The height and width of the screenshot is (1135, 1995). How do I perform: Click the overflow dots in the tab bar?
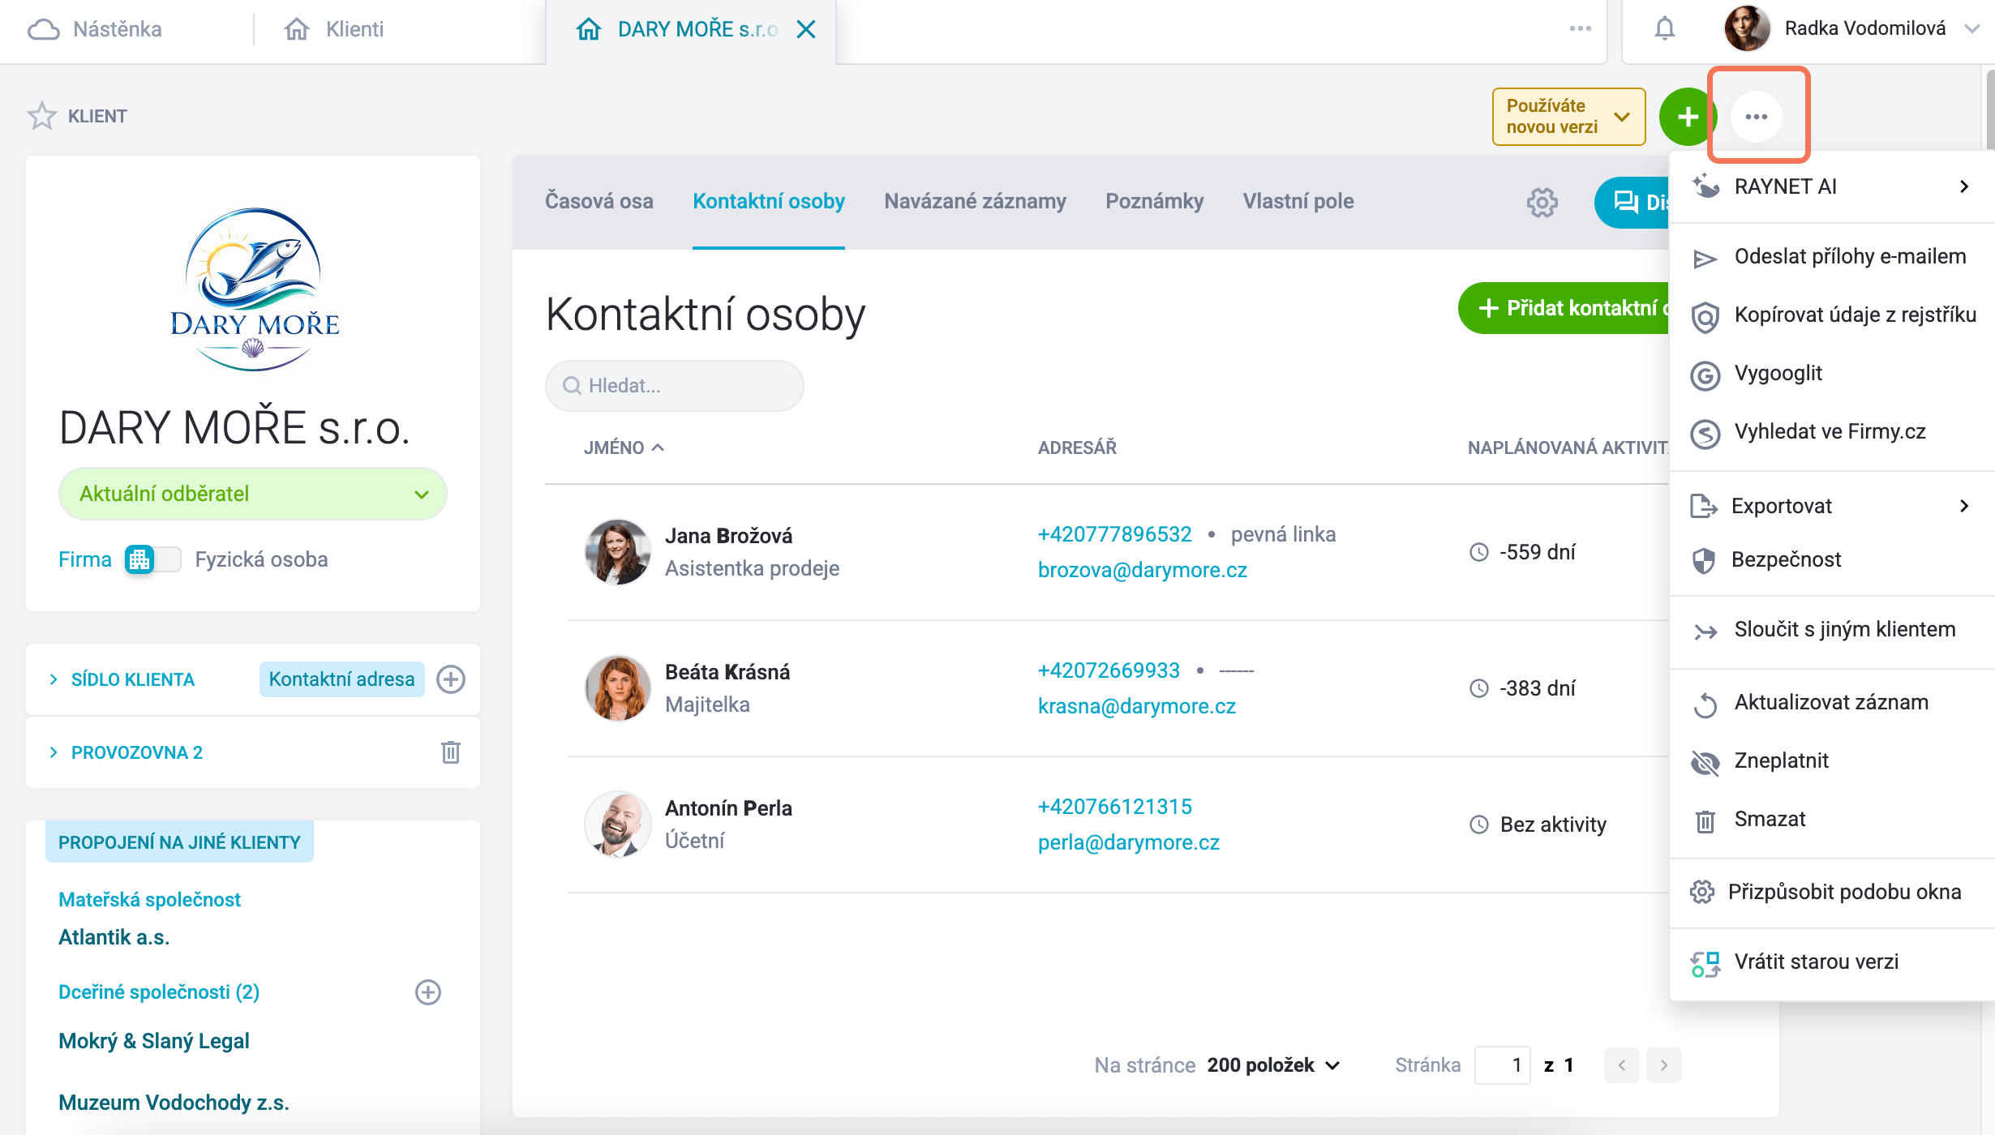pos(1580,29)
